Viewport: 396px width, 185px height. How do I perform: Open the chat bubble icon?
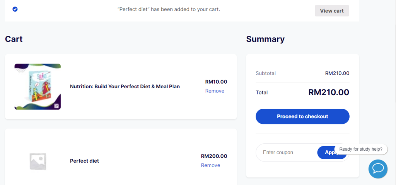point(377,168)
